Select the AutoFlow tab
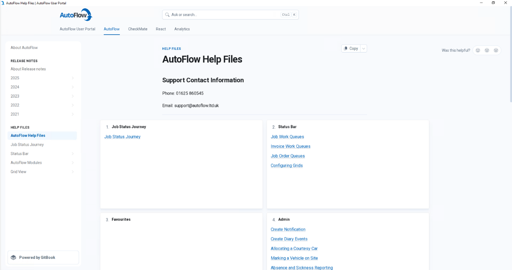 point(112,29)
